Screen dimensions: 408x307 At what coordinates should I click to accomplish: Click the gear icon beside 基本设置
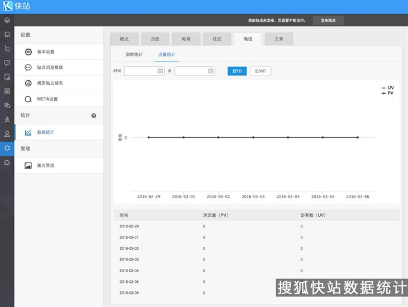click(28, 52)
